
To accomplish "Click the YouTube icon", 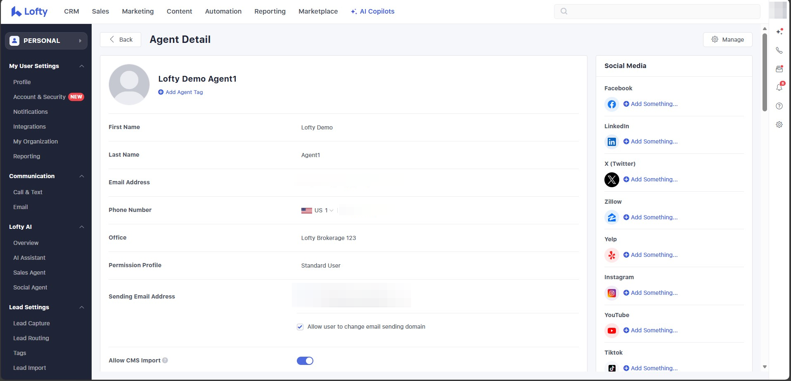I will tap(612, 331).
